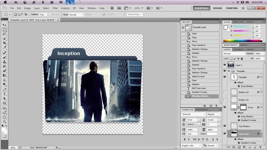This screenshot has height=150, width=267.
Task: Select the Lasso tool
Action: pos(4,34)
